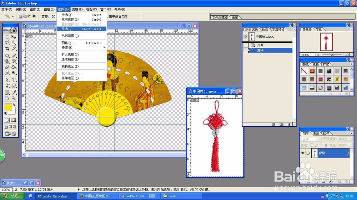This screenshot has height=200, width=357.
Task: Open the layer blend mode 正常 dropdown
Action: point(311,139)
